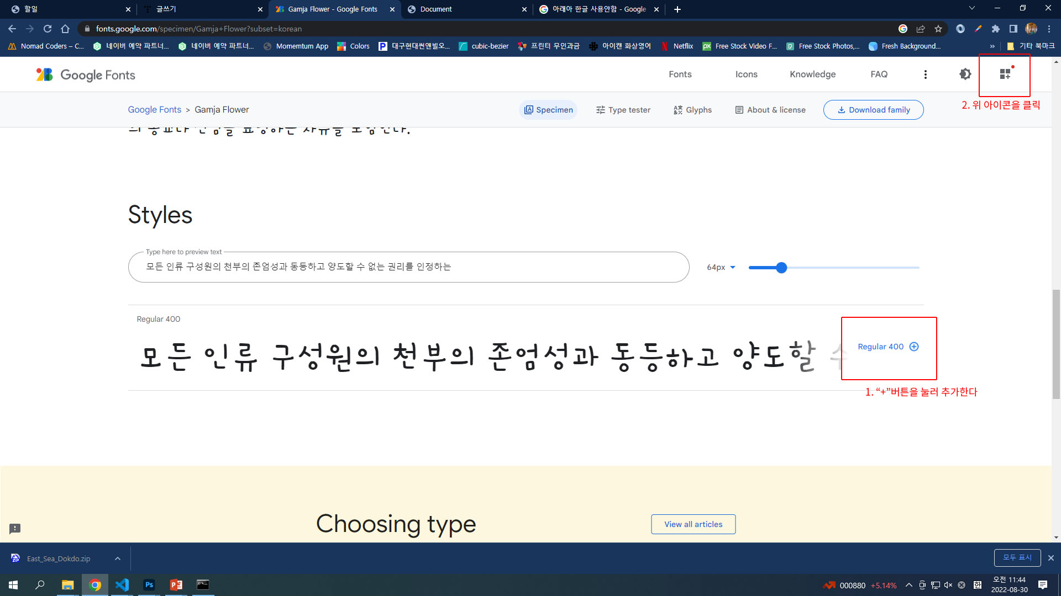Toggle the Chrome side panel icon
Screen dimensions: 1061x596
point(1013,29)
